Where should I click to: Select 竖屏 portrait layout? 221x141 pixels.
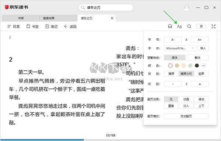(x=201, y=74)
